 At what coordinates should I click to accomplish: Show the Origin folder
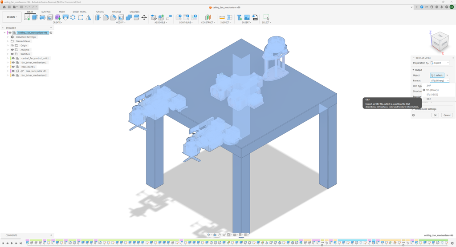click(x=12, y=46)
